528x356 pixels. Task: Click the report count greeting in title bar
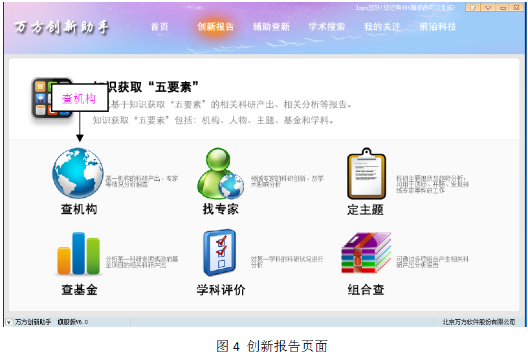pos(406,7)
